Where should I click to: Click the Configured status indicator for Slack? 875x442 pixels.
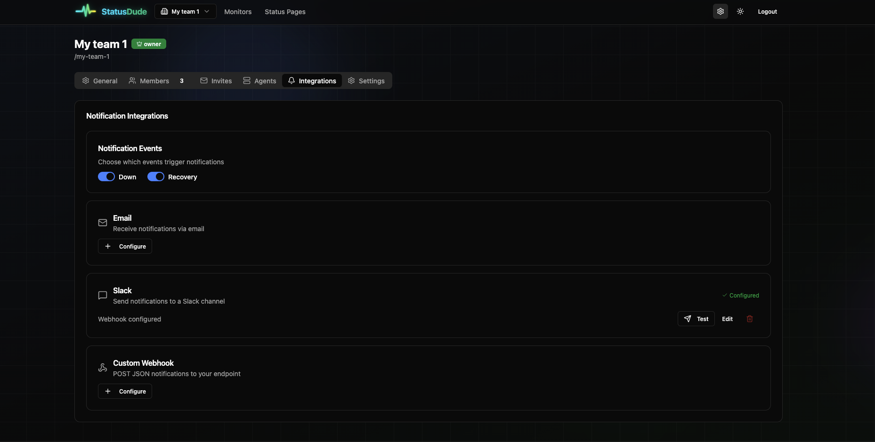pos(740,295)
